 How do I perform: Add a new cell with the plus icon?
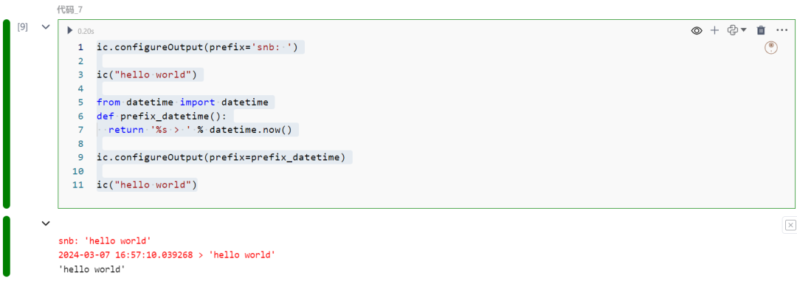714,30
